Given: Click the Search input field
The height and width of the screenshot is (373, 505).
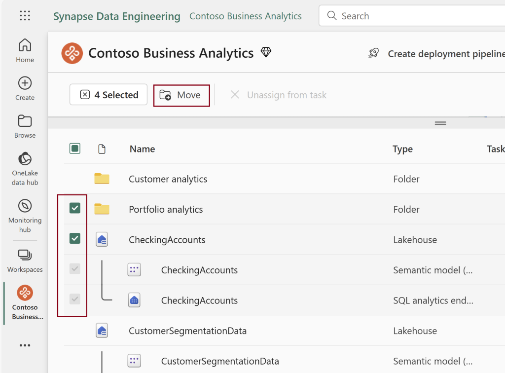Looking at the screenshot, I should (412, 15).
